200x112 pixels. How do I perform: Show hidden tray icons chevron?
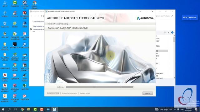(175, 110)
